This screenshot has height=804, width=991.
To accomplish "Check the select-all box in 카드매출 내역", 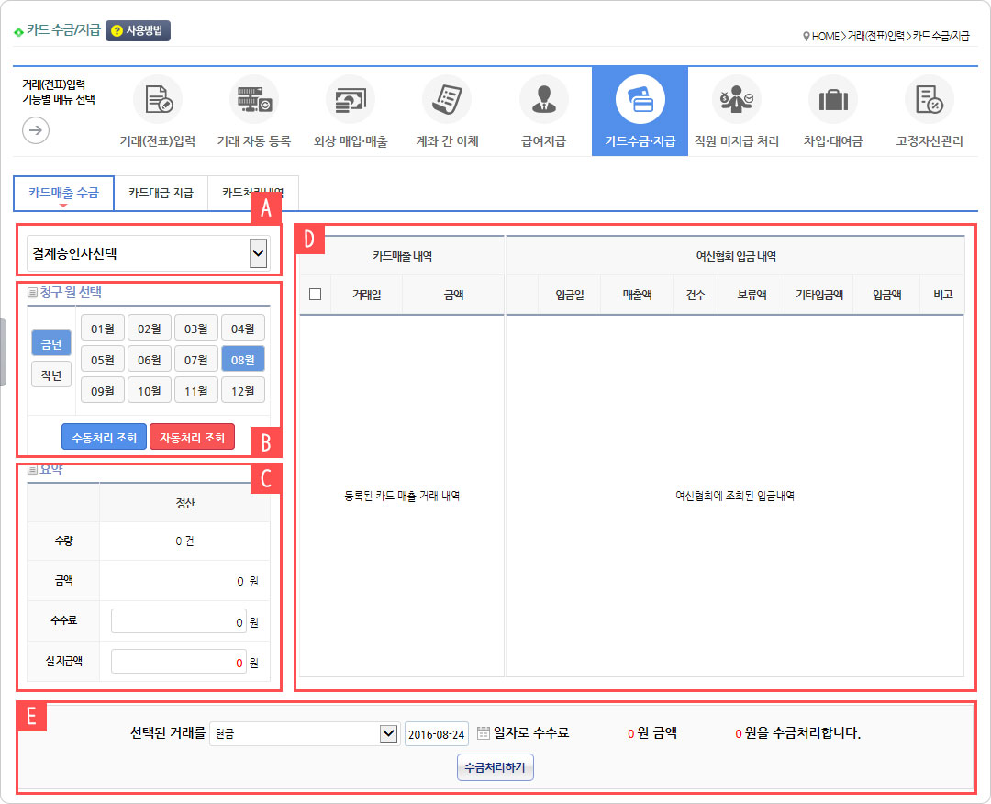I will click(x=316, y=295).
